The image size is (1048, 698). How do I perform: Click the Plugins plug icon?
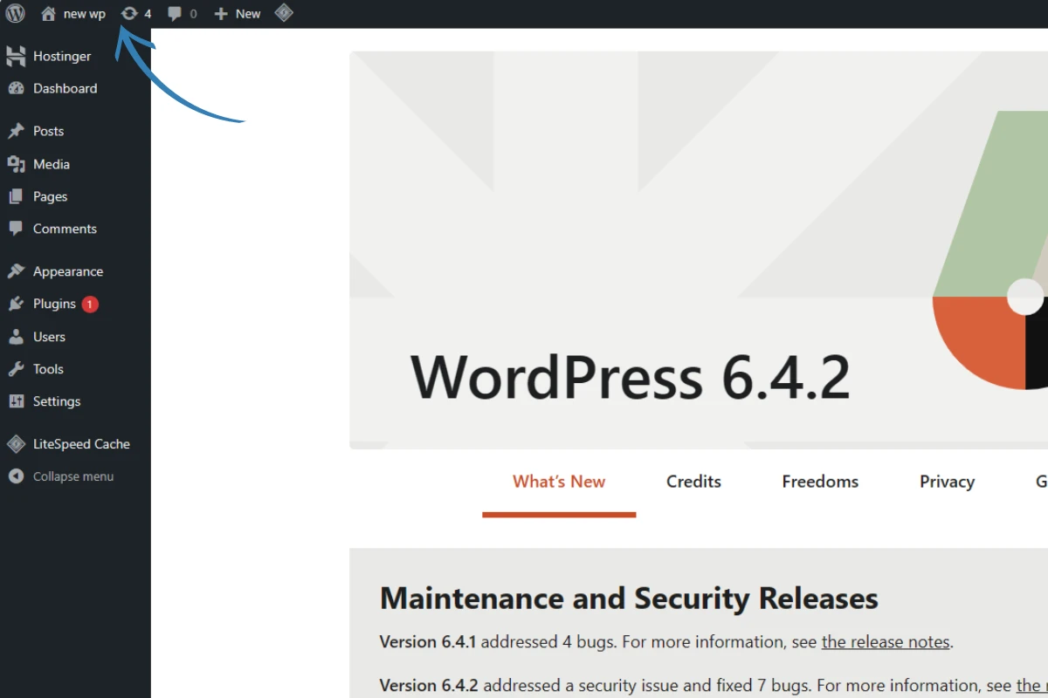coord(16,304)
